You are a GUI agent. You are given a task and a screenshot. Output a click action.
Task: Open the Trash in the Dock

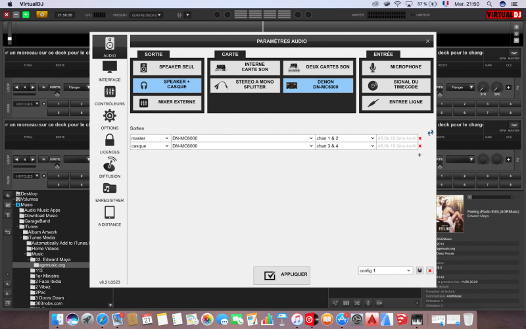point(468,319)
